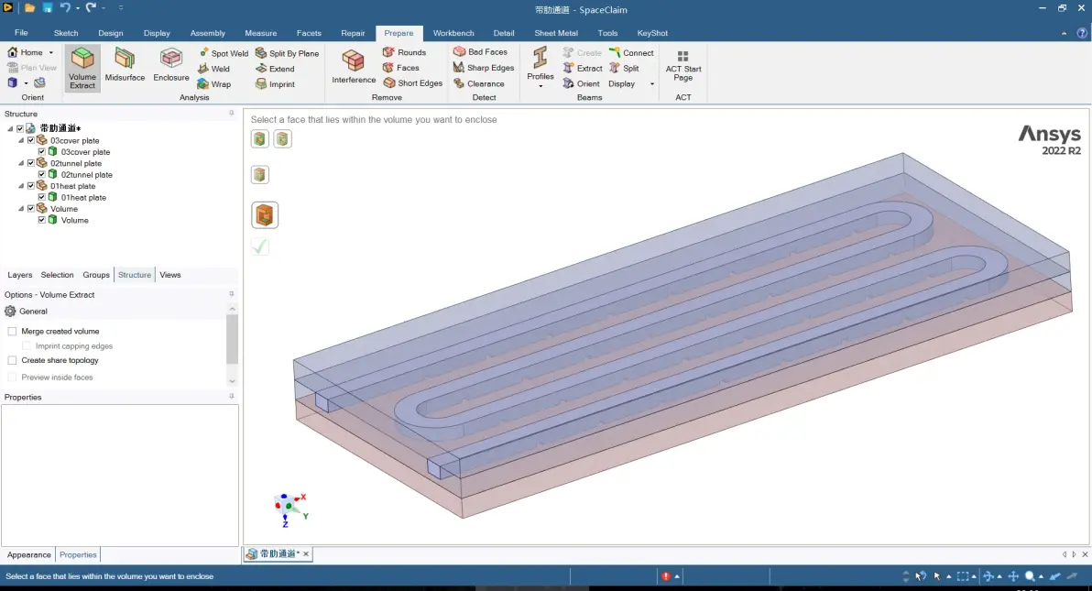
Task: Toggle visibility of 02tunnel plate body
Action: point(42,174)
